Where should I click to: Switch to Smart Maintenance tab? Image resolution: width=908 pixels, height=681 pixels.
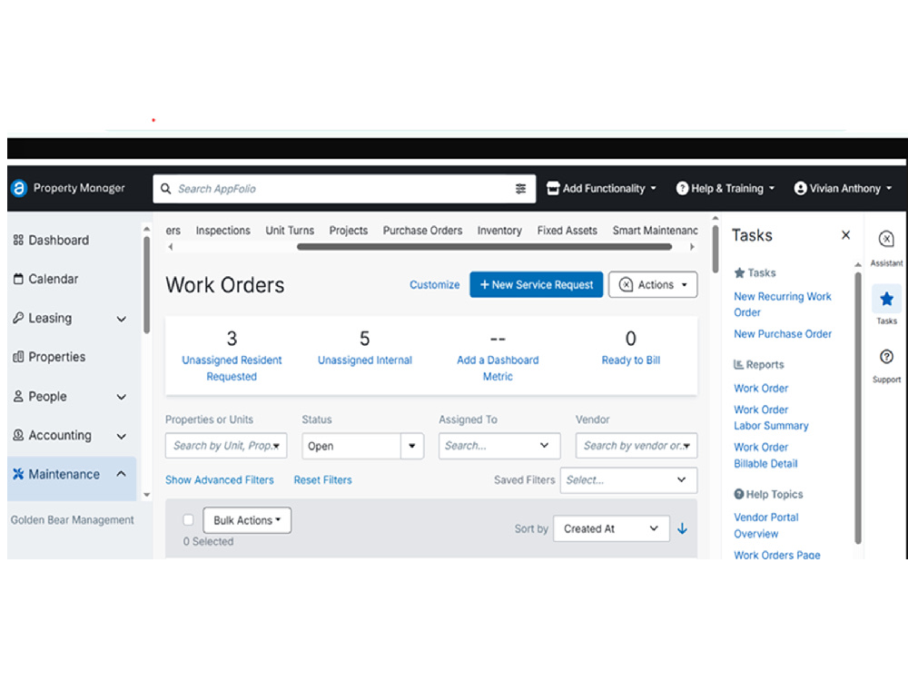click(655, 231)
